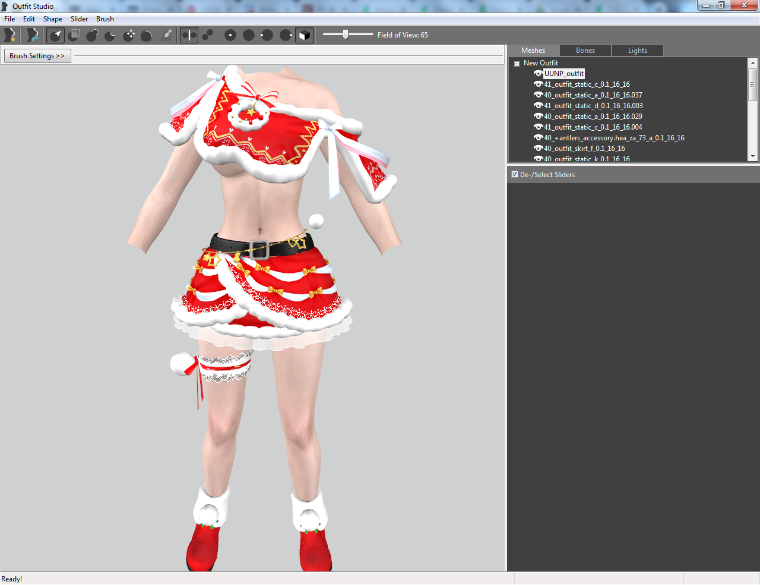Toggle eye for 41_outfit_static_c_0.1_16_16.004

click(x=538, y=127)
